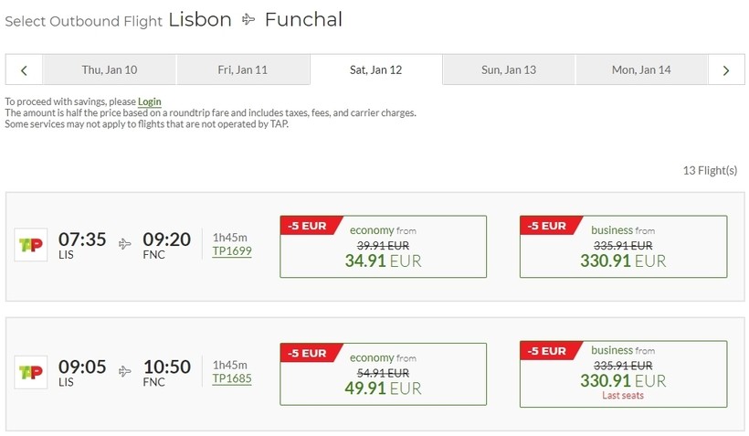Click TAP logo of the 07:35 flight
Viewport: 749px width, 436px height.
(31, 245)
